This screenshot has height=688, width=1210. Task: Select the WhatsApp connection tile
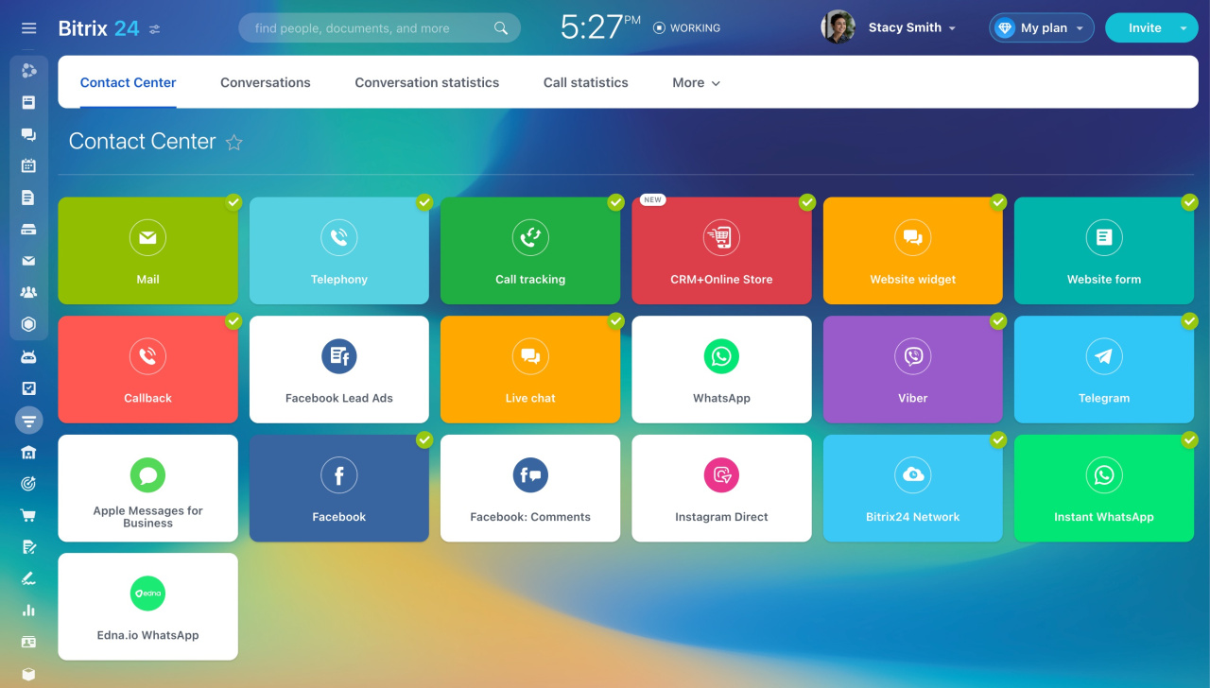click(721, 369)
